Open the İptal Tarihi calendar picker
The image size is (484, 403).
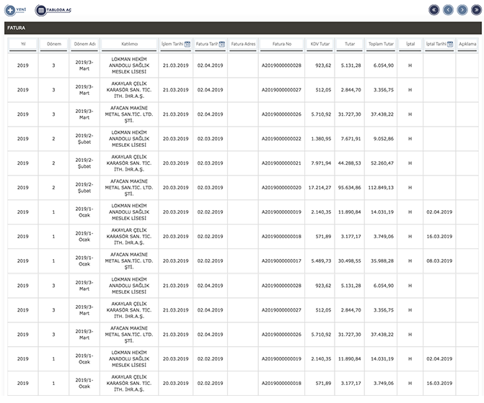pyautogui.click(x=452, y=44)
